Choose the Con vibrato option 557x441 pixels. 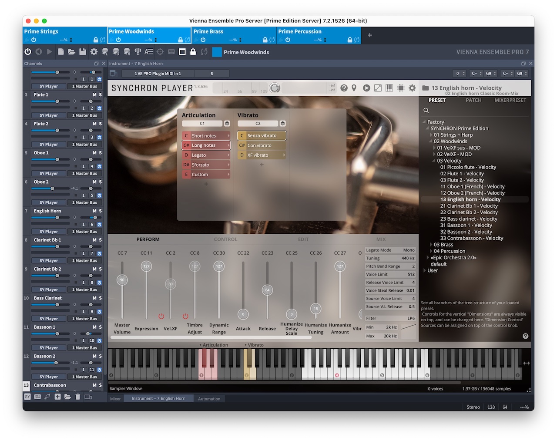coord(262,145)
